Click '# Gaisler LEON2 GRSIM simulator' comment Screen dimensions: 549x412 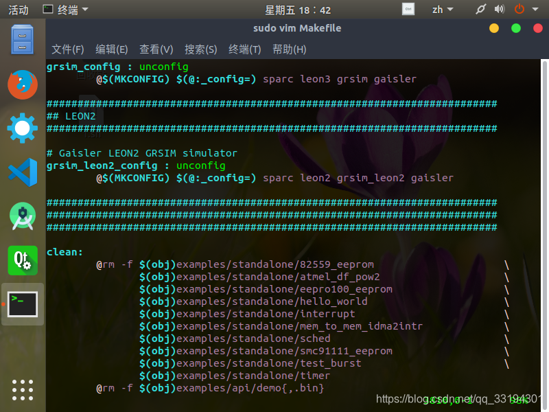coord(142,153)
